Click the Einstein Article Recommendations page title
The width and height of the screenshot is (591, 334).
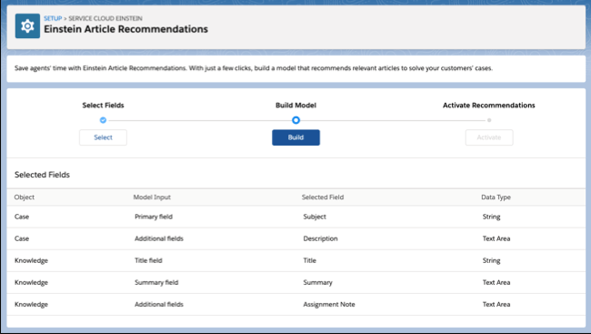[x=125, y=29]
